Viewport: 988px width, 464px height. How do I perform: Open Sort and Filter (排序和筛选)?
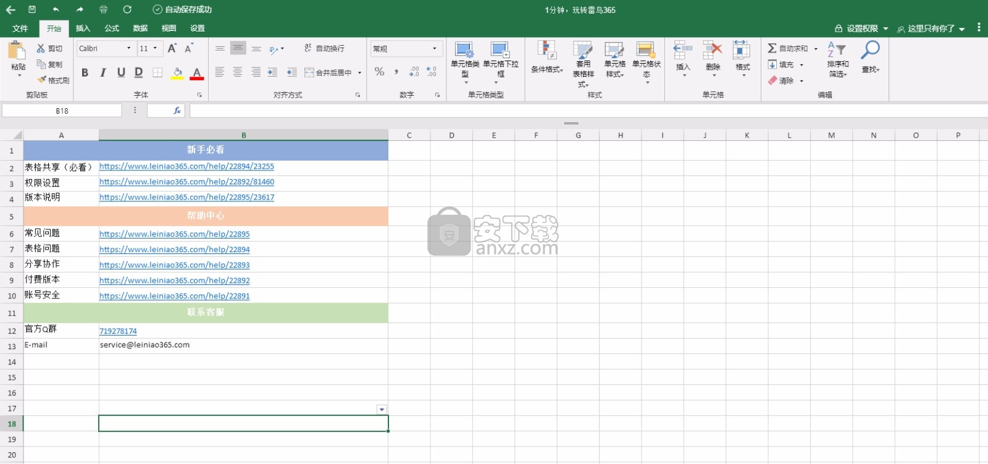pos(837,60)
